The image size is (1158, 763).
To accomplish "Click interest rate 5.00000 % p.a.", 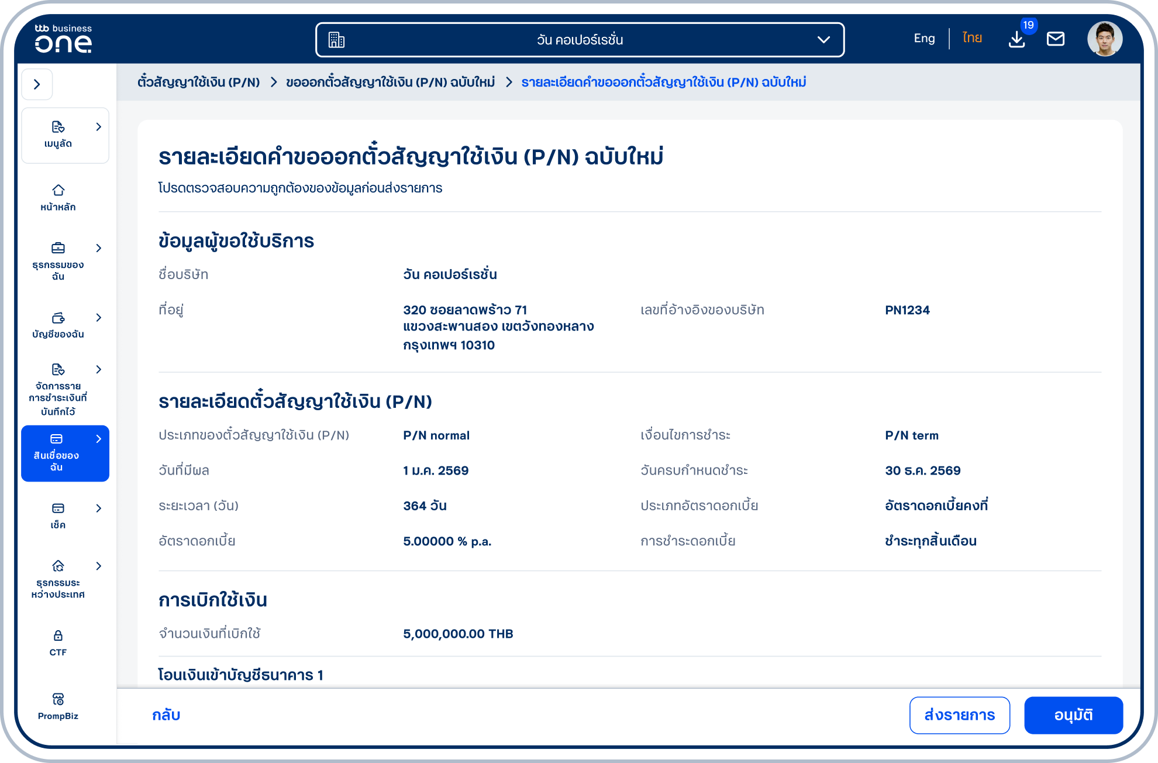I will click(447, 541).
